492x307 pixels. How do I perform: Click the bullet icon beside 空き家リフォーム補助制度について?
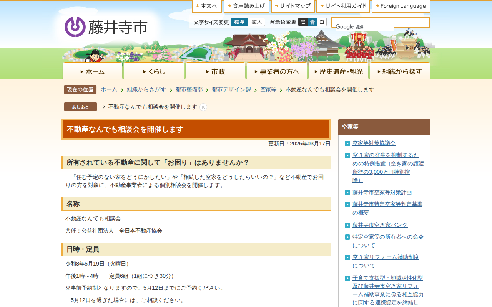click(x=347, y=257)
